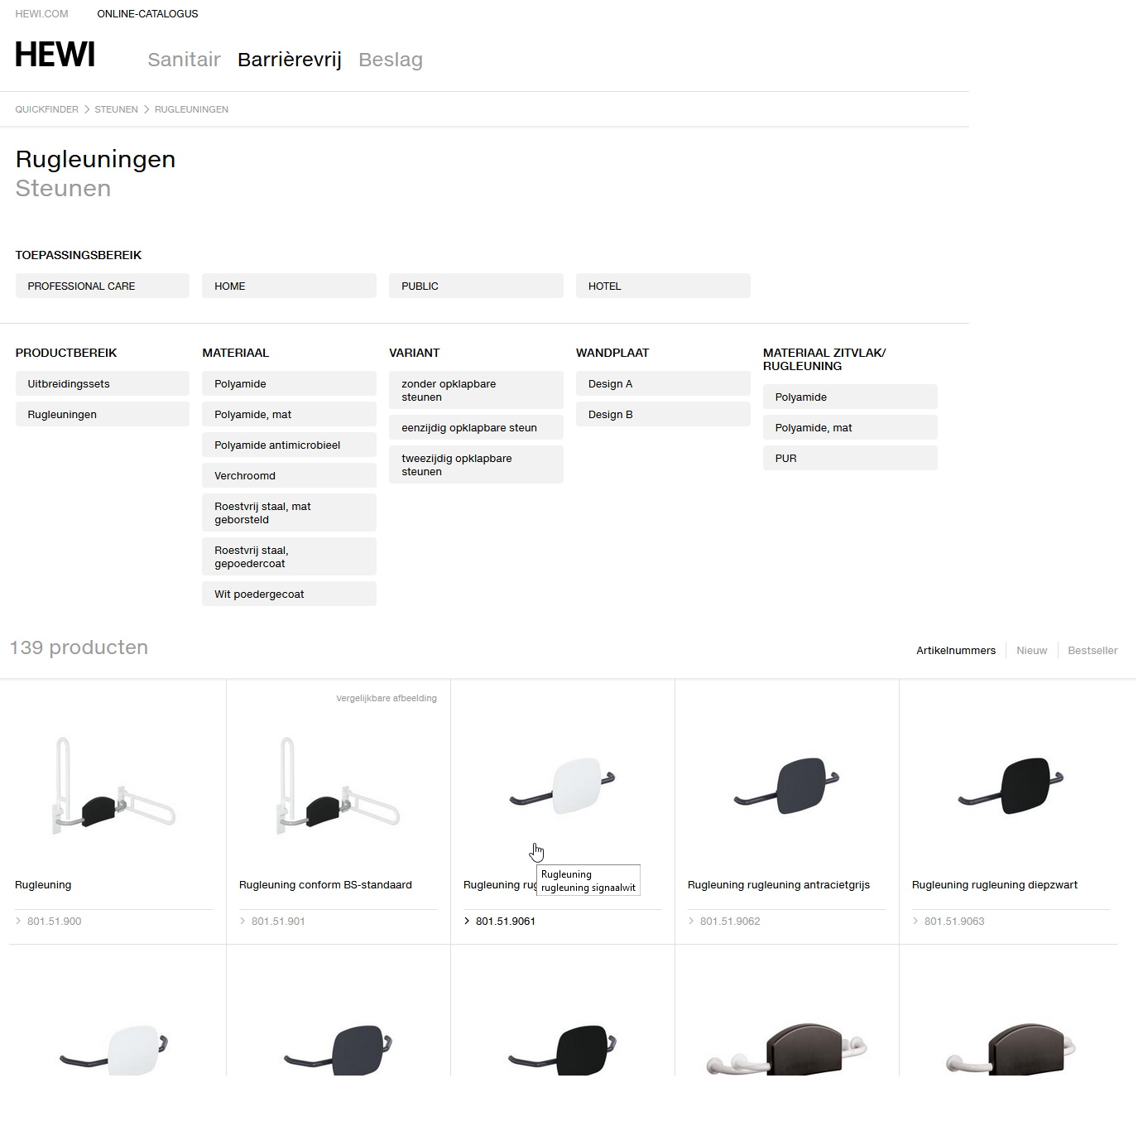Switch to the Sanitair section
1138x1131 pixels.
click(x=184, y=60)
